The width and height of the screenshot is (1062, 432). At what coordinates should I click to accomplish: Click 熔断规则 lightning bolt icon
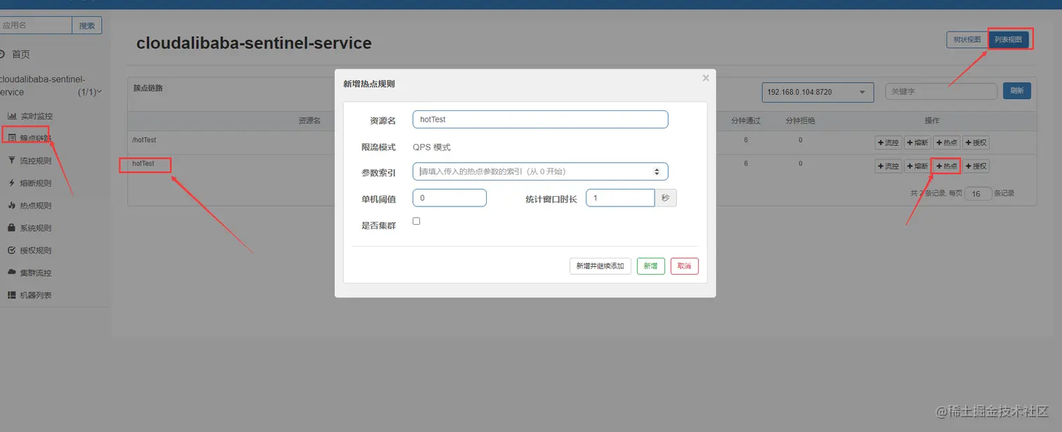pos(12,183)
